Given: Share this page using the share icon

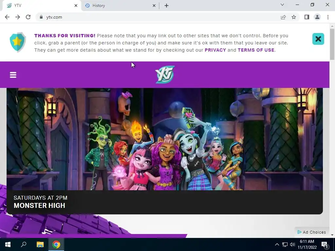Looking at the screenshot, I should [x=283, y=17].
